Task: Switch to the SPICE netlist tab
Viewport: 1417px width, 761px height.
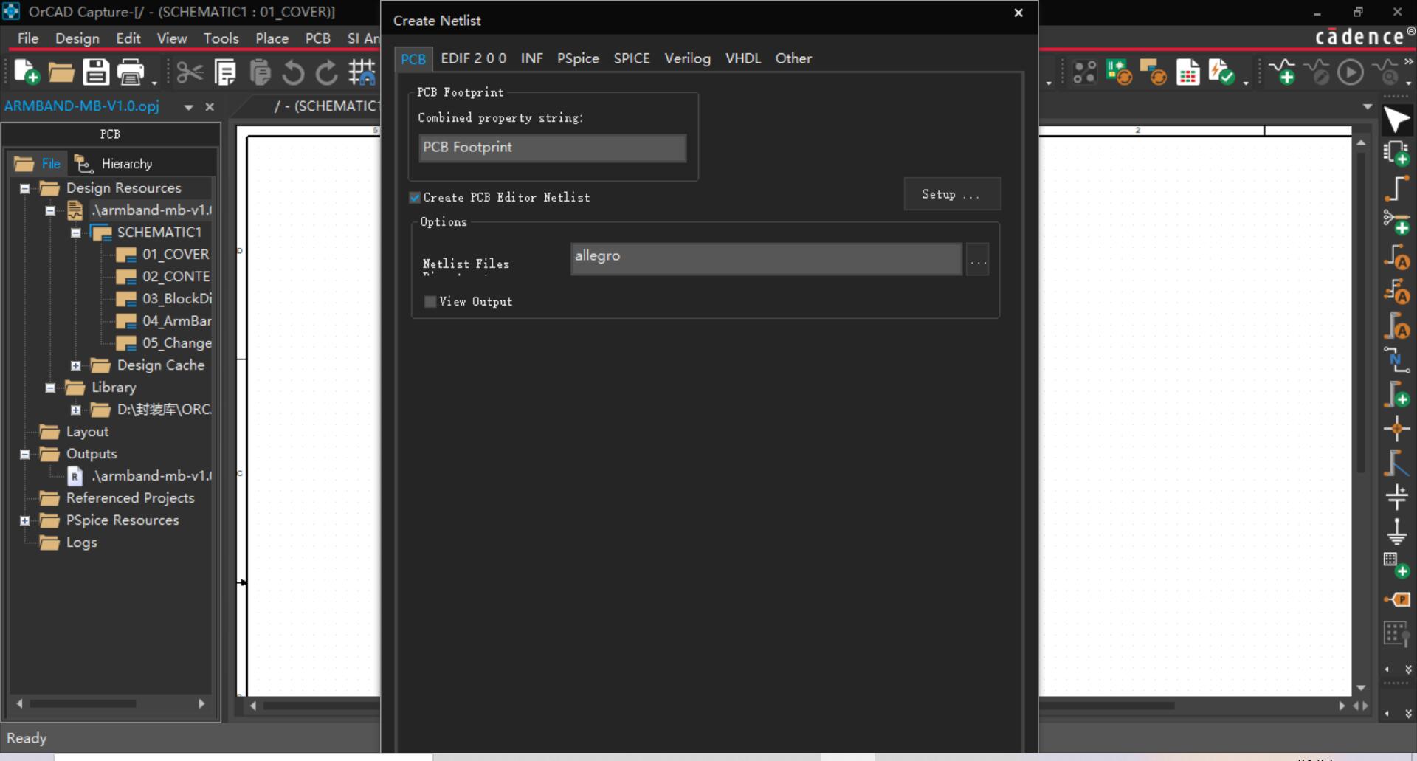Action: tap(632, 58)
